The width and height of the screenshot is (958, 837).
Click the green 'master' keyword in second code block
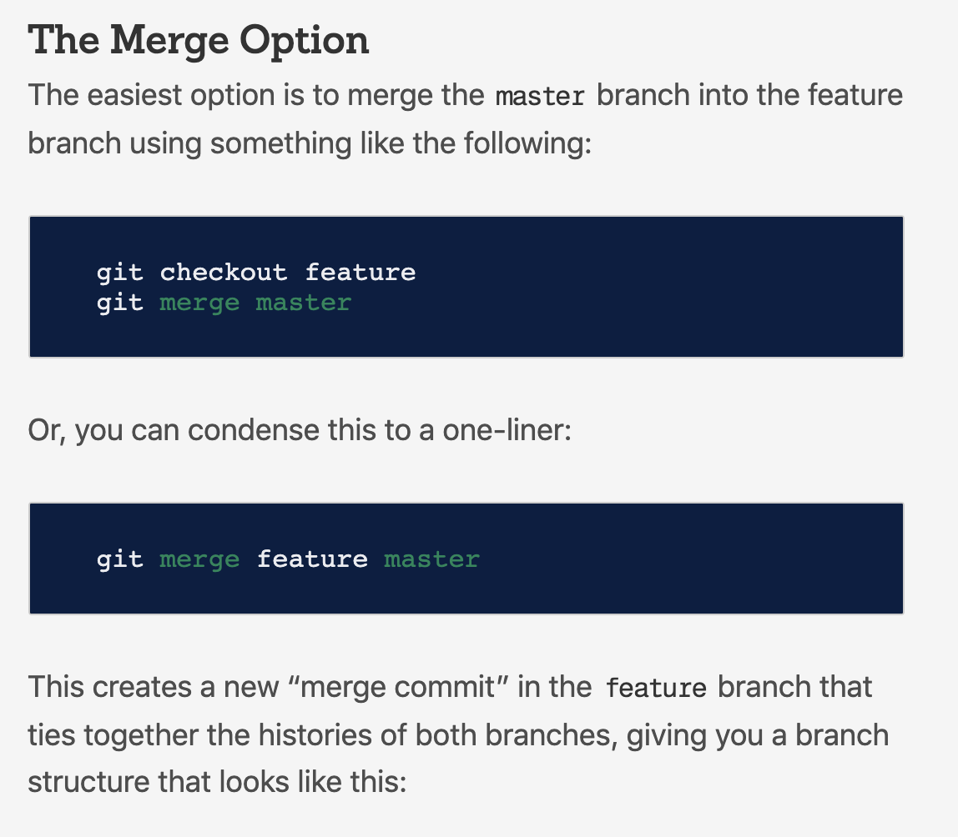(x=431, y=559)
